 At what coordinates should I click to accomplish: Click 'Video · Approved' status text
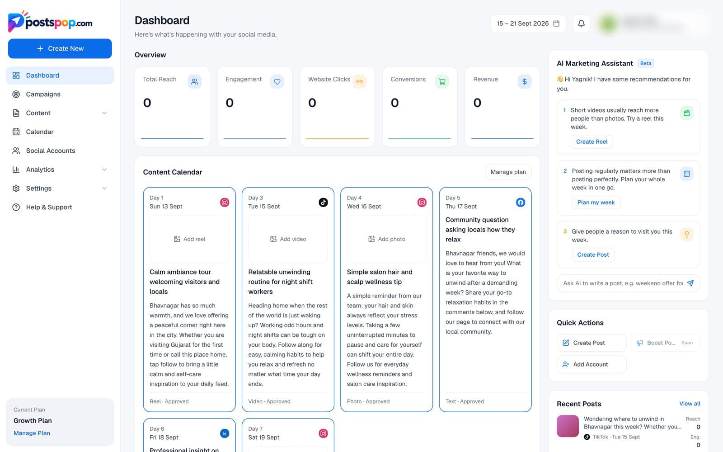click(x=269, y=401)
